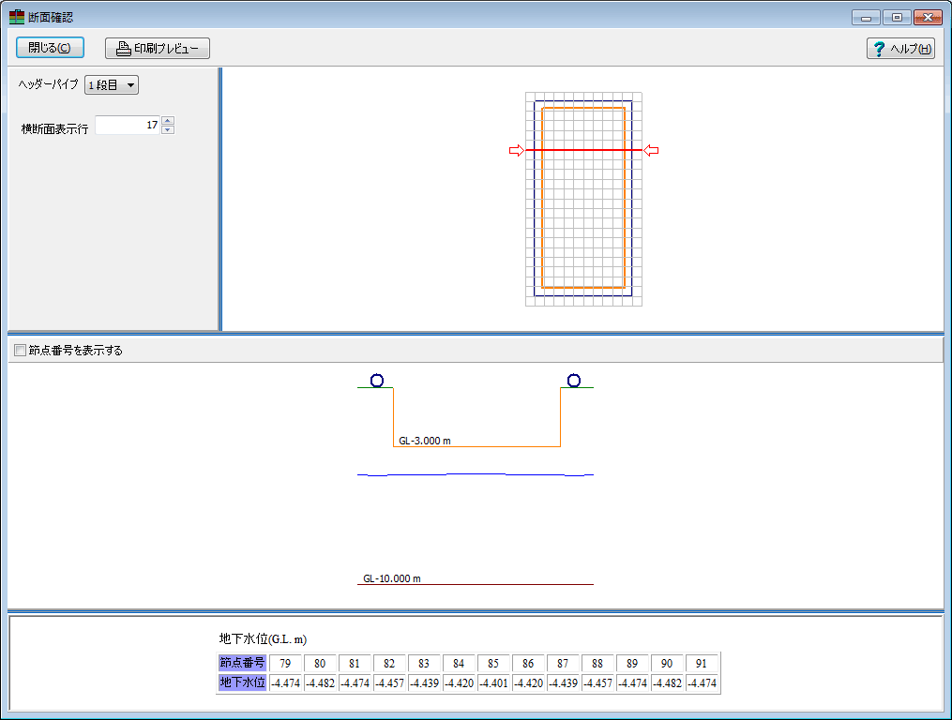
Task: Increase 横断面表示行 with the up spinner arrow
Action: [x=168, y=120]
